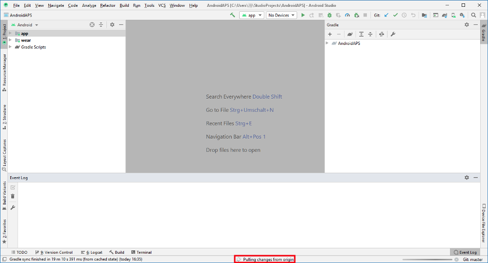The image size is (488, 263).
Task: Open Device File Explorer side tab
Action: [x=484, y=223]
